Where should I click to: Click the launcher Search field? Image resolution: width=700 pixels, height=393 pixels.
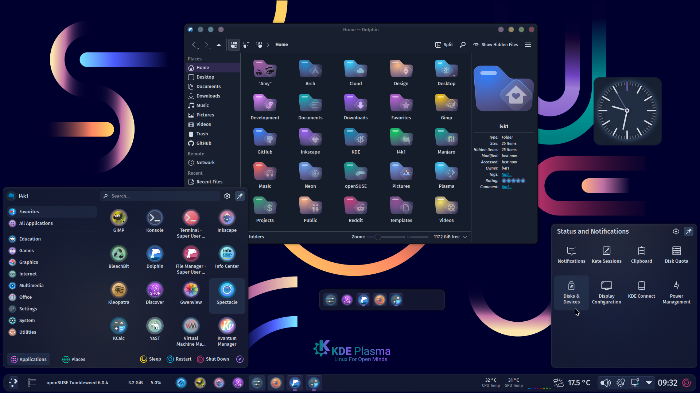[160, 196]
